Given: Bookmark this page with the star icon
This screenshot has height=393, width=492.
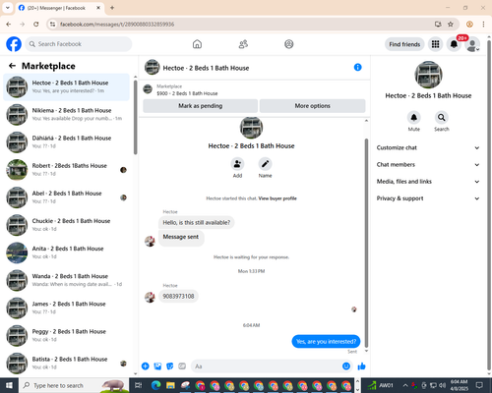Looking at the screenshot, I should [x=451, y=24].
